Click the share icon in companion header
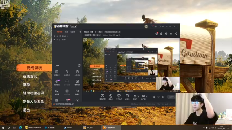The width and height of the screenshot is (232, 130). pyautogui.click(x=176, y=34)
